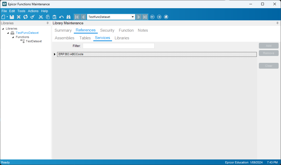Open the Edit menu
Image resolution: width=281 pixels, height=165 pixels.
12,11
